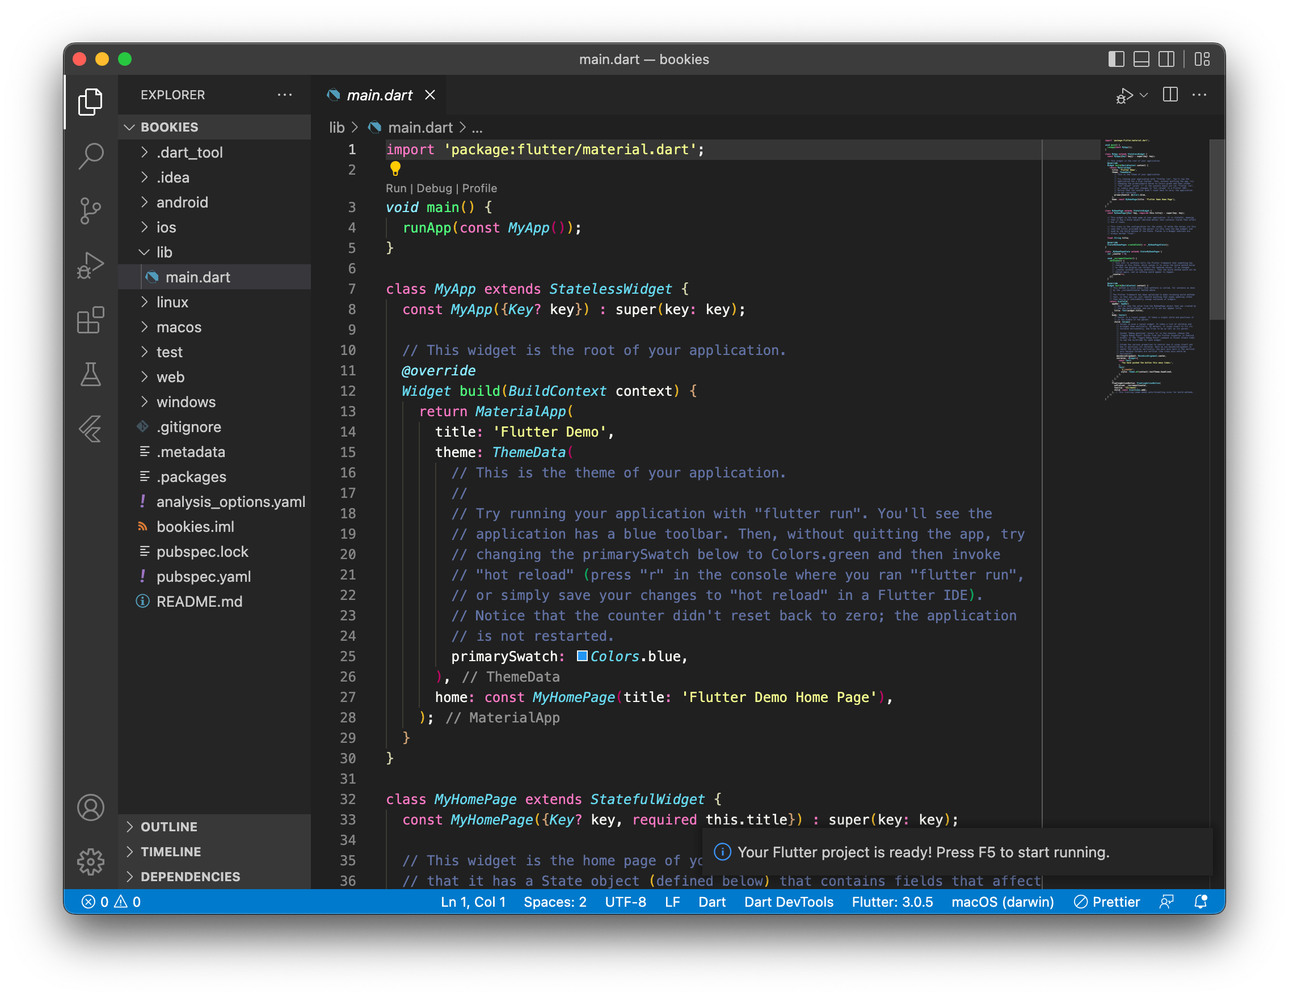Click LF end-of-line status item
1289x998 pixels.
point(672,901)
